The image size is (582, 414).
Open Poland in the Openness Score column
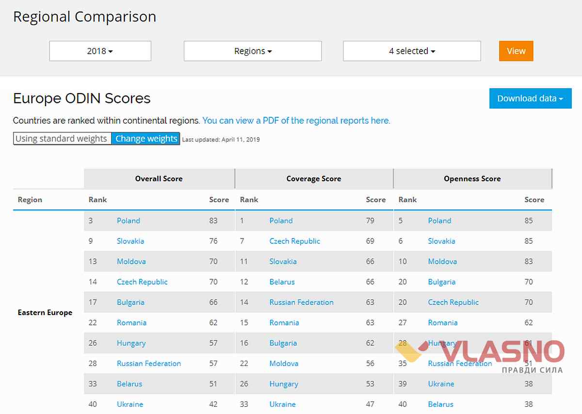pos(440,221)
